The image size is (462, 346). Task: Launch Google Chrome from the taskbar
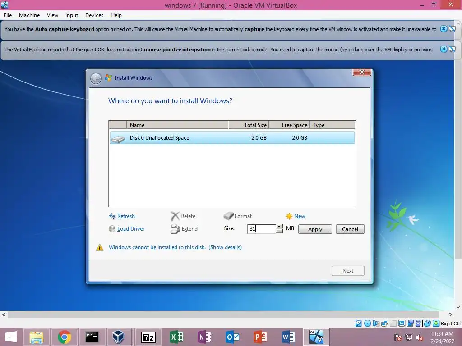coord(64,337)
